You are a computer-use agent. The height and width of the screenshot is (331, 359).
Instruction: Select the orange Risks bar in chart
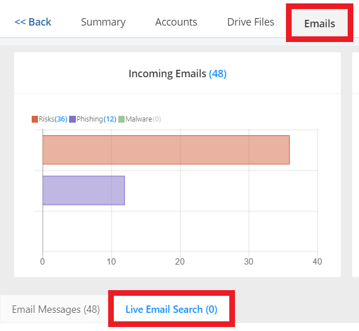[166, 150]
